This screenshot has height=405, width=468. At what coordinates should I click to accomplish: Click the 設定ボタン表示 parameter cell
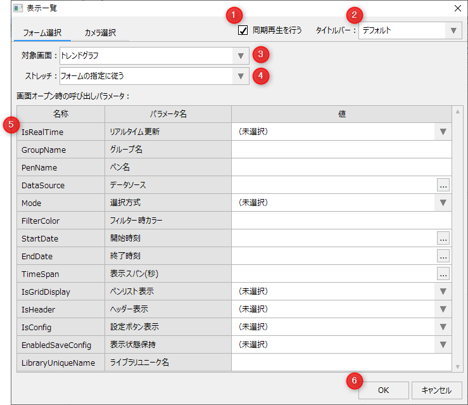(168, 327)
